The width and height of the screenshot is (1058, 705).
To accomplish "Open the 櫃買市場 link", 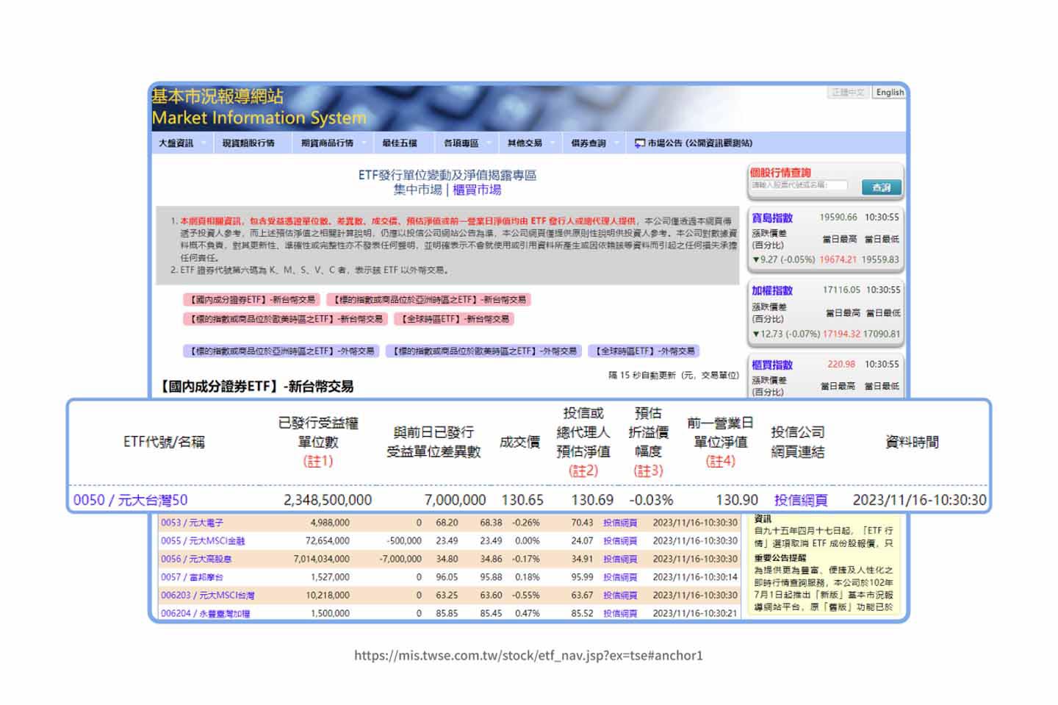I will [477, 190].
